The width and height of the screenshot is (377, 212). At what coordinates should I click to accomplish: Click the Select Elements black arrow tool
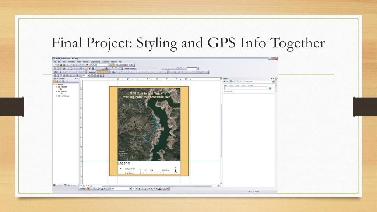[x=89, y=68]
